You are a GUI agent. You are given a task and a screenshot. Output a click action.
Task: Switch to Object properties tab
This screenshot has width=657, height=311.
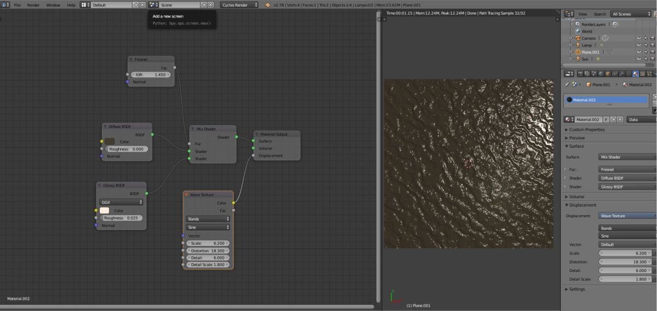[x=608, y=73]
